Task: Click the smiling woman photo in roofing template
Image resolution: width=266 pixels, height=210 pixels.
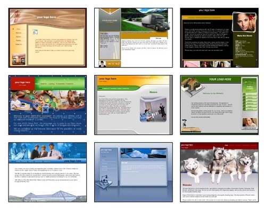Action: 250,122
